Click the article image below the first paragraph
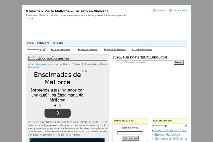Image resolution: width=213 pixels, height=142 pixels. [x=67, y=140]
